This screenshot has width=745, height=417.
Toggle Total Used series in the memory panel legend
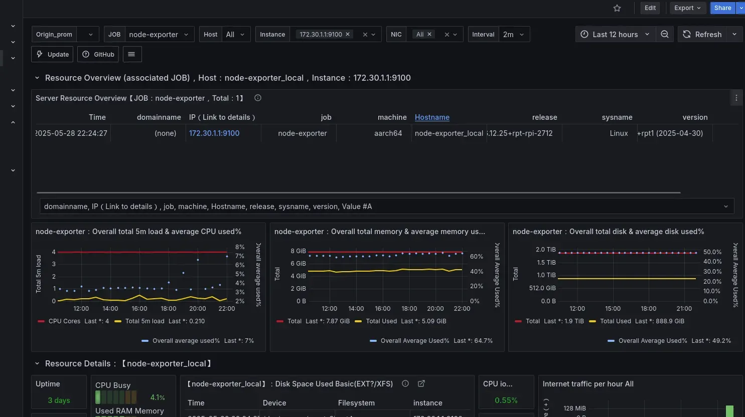(381, 321)
